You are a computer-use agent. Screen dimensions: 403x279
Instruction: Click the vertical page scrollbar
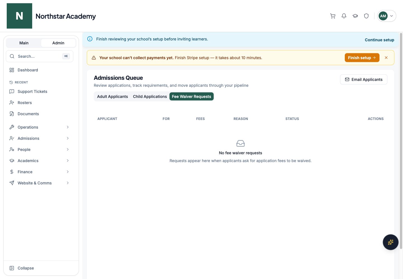[x=401, y=141]
